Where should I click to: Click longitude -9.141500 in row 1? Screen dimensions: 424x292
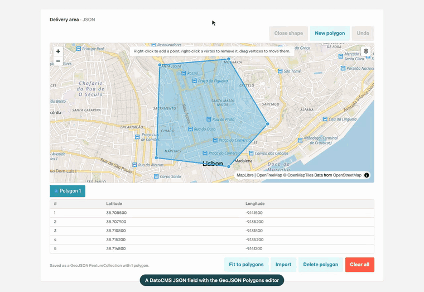pyautogui.click(x=254, y=213)
